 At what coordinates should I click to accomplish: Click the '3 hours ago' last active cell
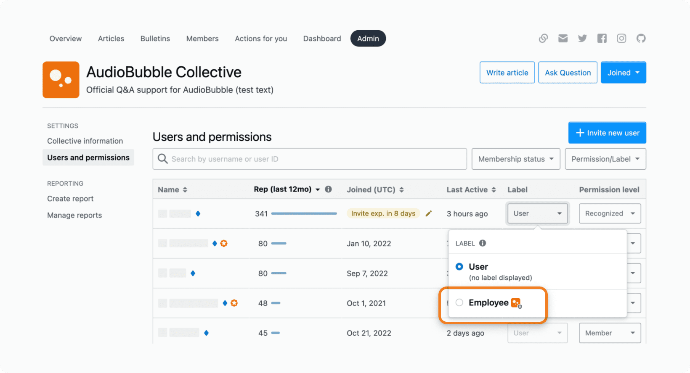(x=467, y=214)
